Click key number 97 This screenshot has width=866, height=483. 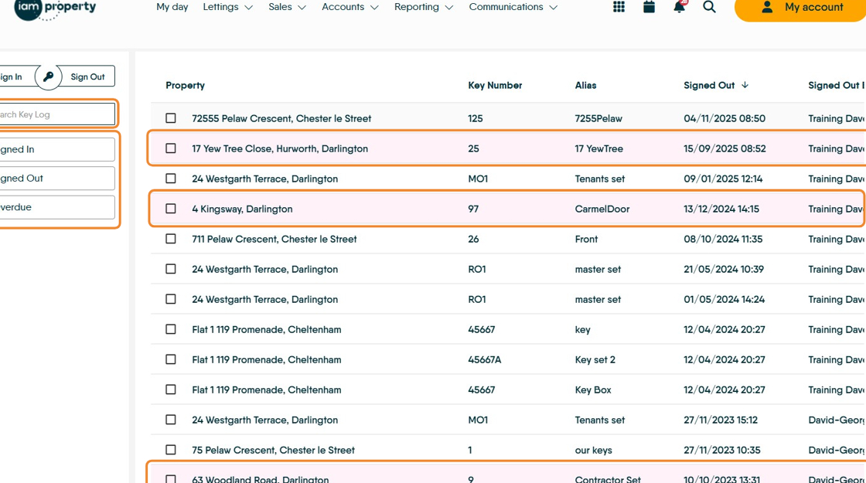click(x=473, y=209)
